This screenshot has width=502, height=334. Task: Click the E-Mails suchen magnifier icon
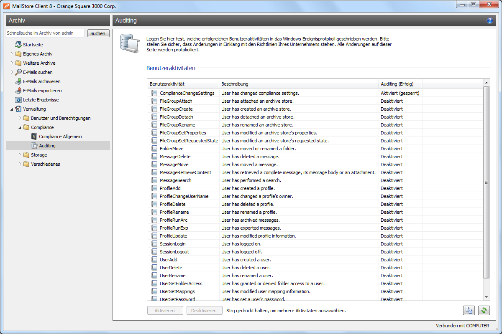click(x=18, y=72)
